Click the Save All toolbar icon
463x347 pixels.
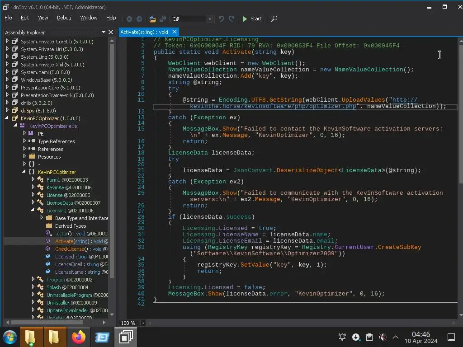[163, 19]
